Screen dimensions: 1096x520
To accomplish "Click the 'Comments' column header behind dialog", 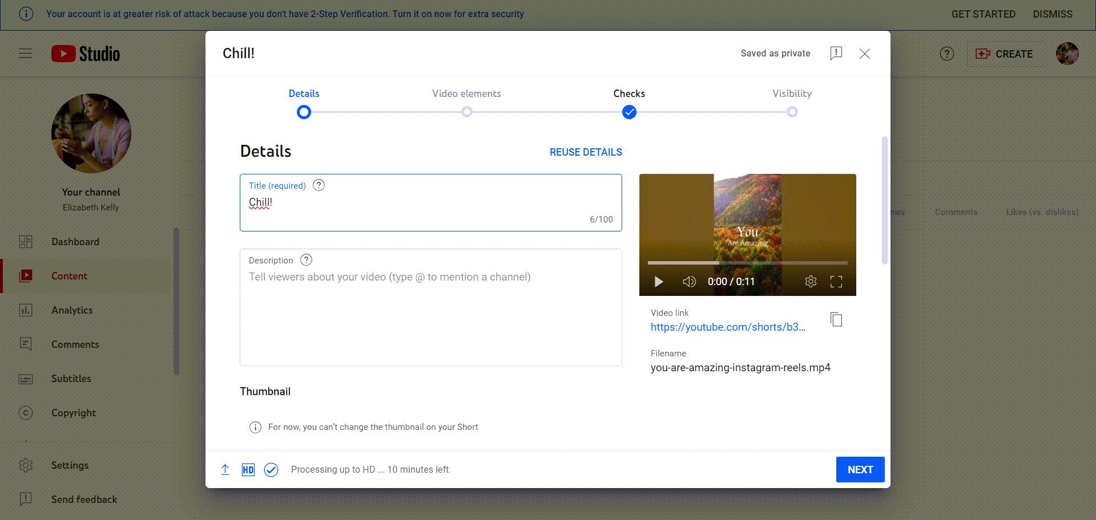I will tap(956, 212).
